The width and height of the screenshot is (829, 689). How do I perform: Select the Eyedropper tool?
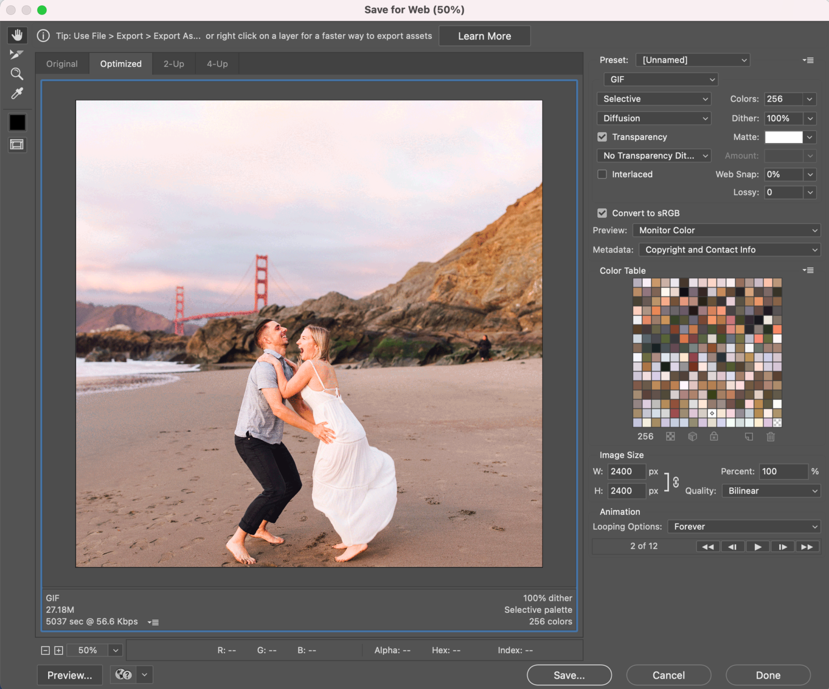[x=17, y=94]
